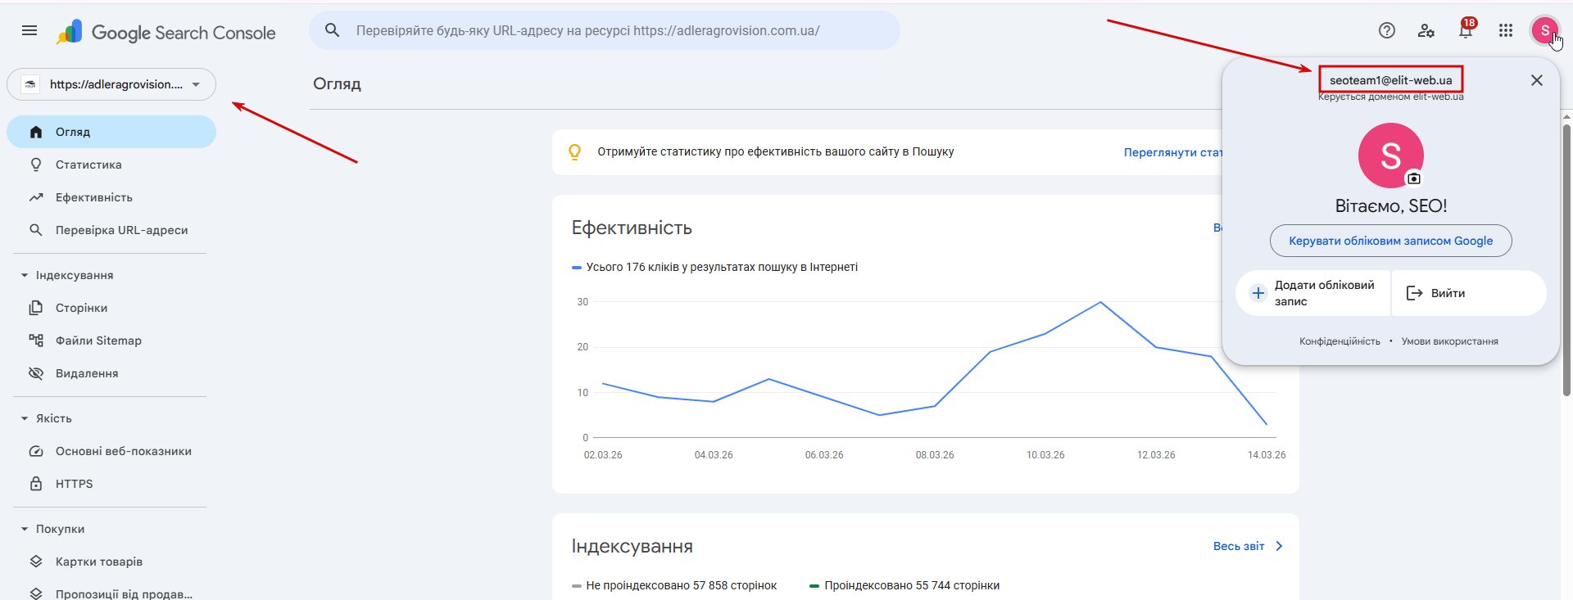The height and width of the screenshot is (600, 1573).
Task: Open the property selector dropdown
Action: point(111,84)
